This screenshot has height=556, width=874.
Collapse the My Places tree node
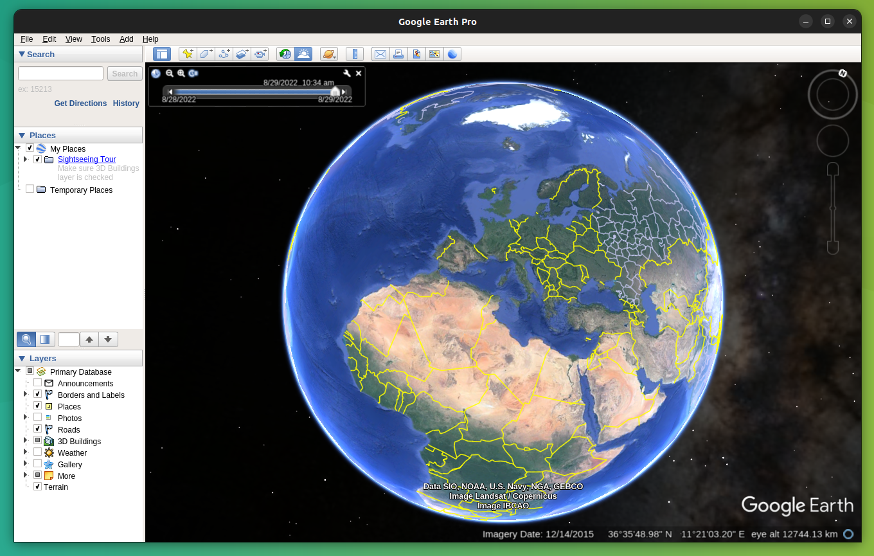point(18,148)
